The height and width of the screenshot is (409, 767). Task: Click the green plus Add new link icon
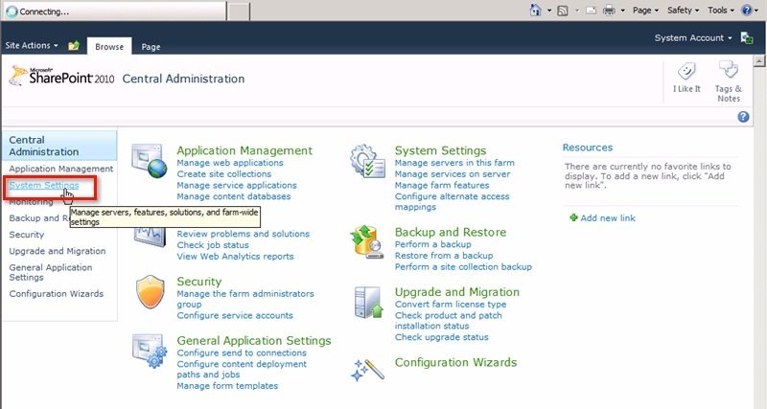click(573, 217)
